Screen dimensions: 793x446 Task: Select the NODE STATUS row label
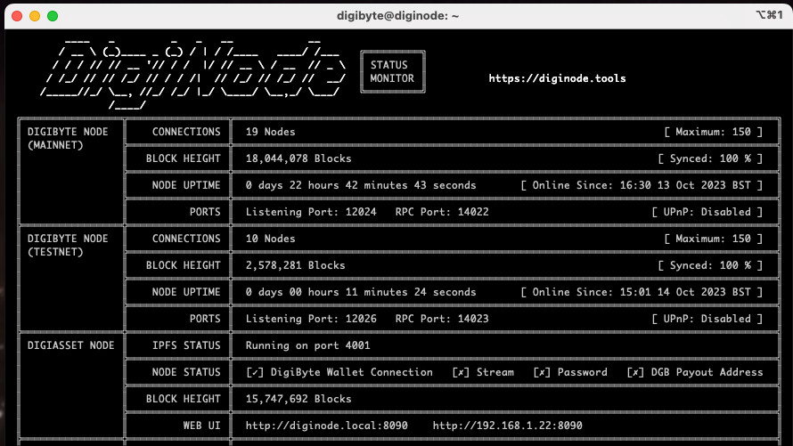[186, 372]
